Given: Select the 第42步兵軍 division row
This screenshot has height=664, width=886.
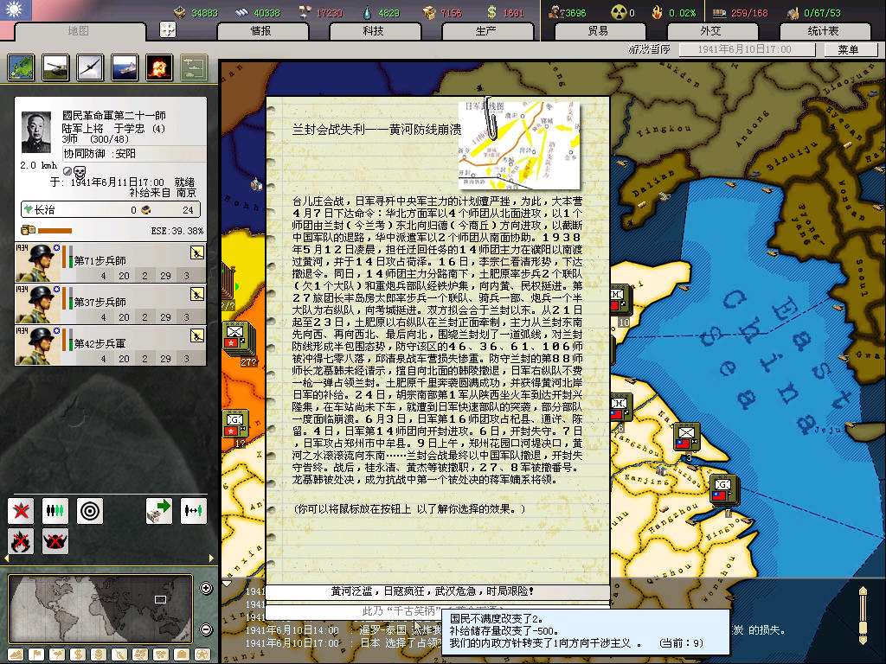Looking at the screenshot, I should (x=111, y=345).
